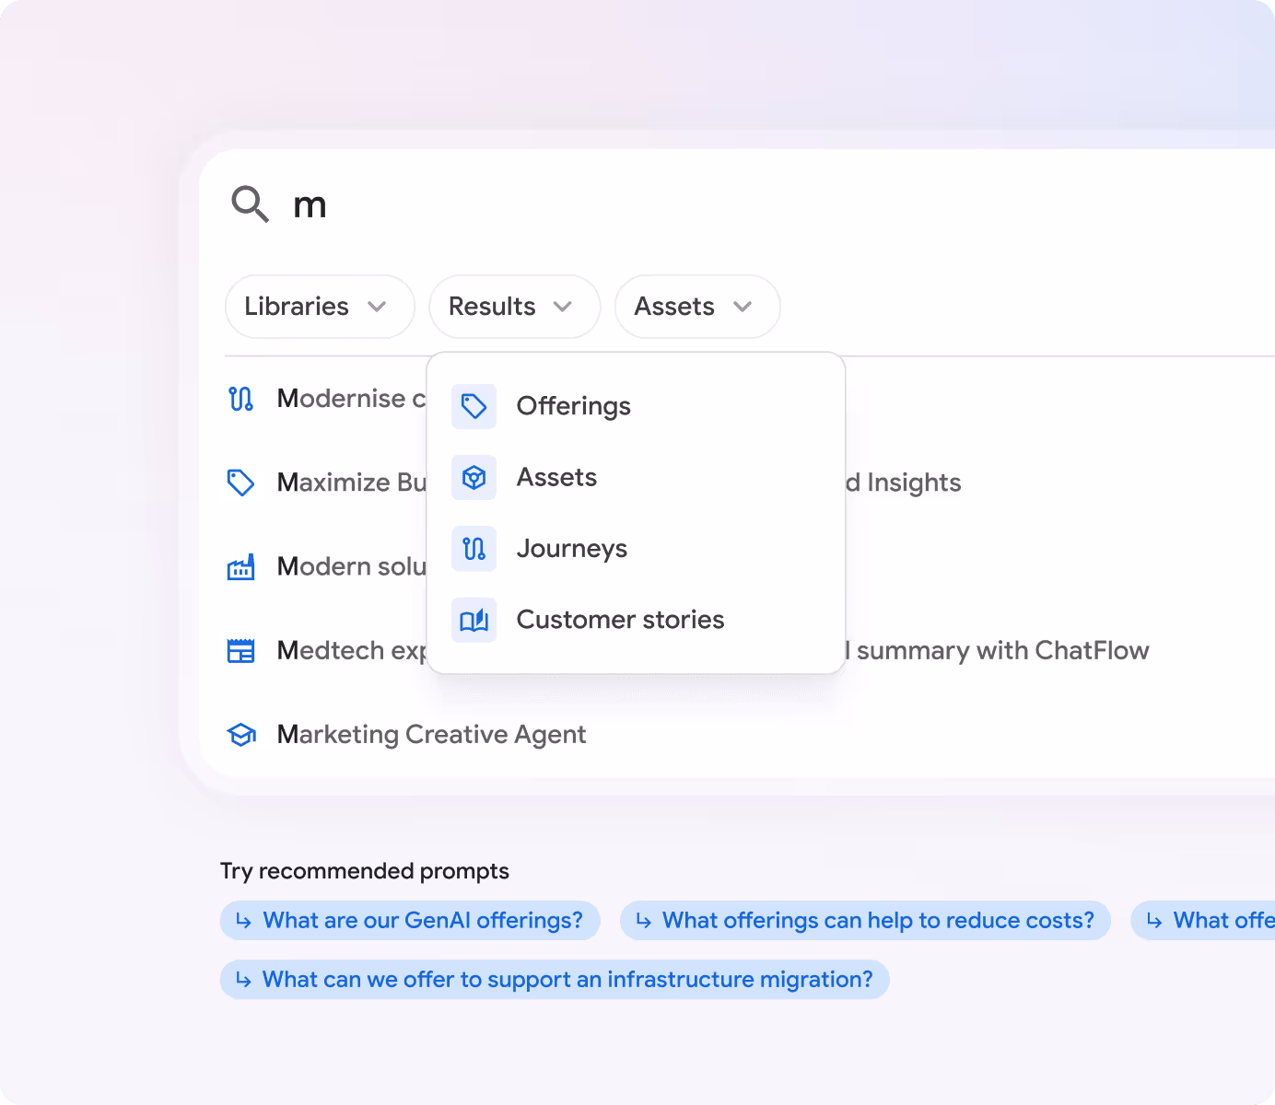Click arrow icon in infrastructure migration prompt

pyautogui.click(x=243, y=980)
